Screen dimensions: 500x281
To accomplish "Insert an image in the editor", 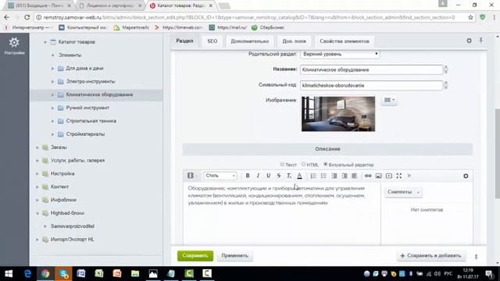I will (x=378, y=176).
